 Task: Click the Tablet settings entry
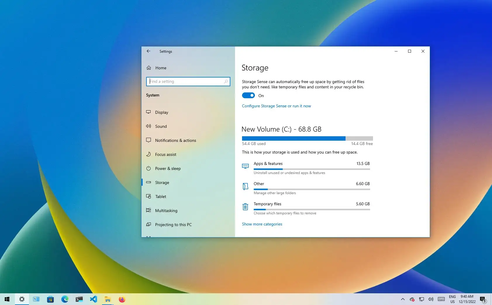point(160,196)
